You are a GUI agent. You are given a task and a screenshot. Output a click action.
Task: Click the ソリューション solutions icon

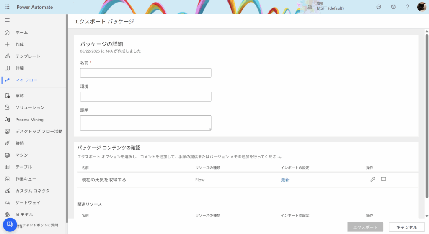7,107
